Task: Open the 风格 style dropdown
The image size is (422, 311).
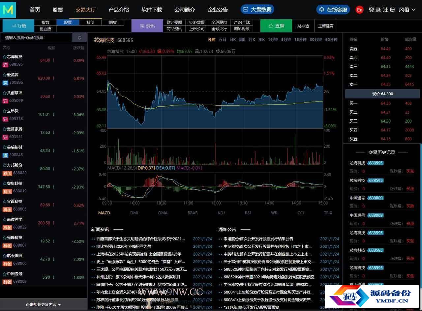Action: tap(407, 10)
